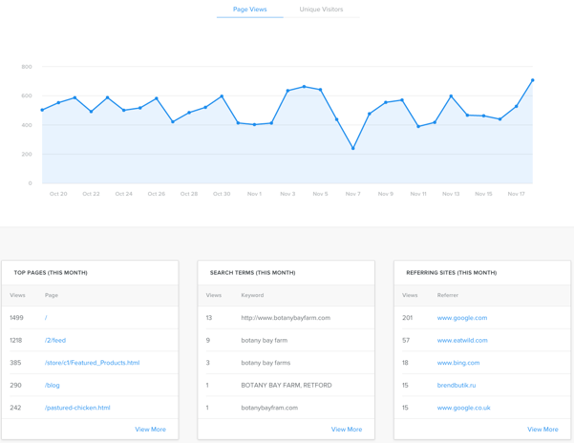This screenshot has height=443, width=574.
Task: Open the www.google.com referrer link
Action: pos(462,318)
